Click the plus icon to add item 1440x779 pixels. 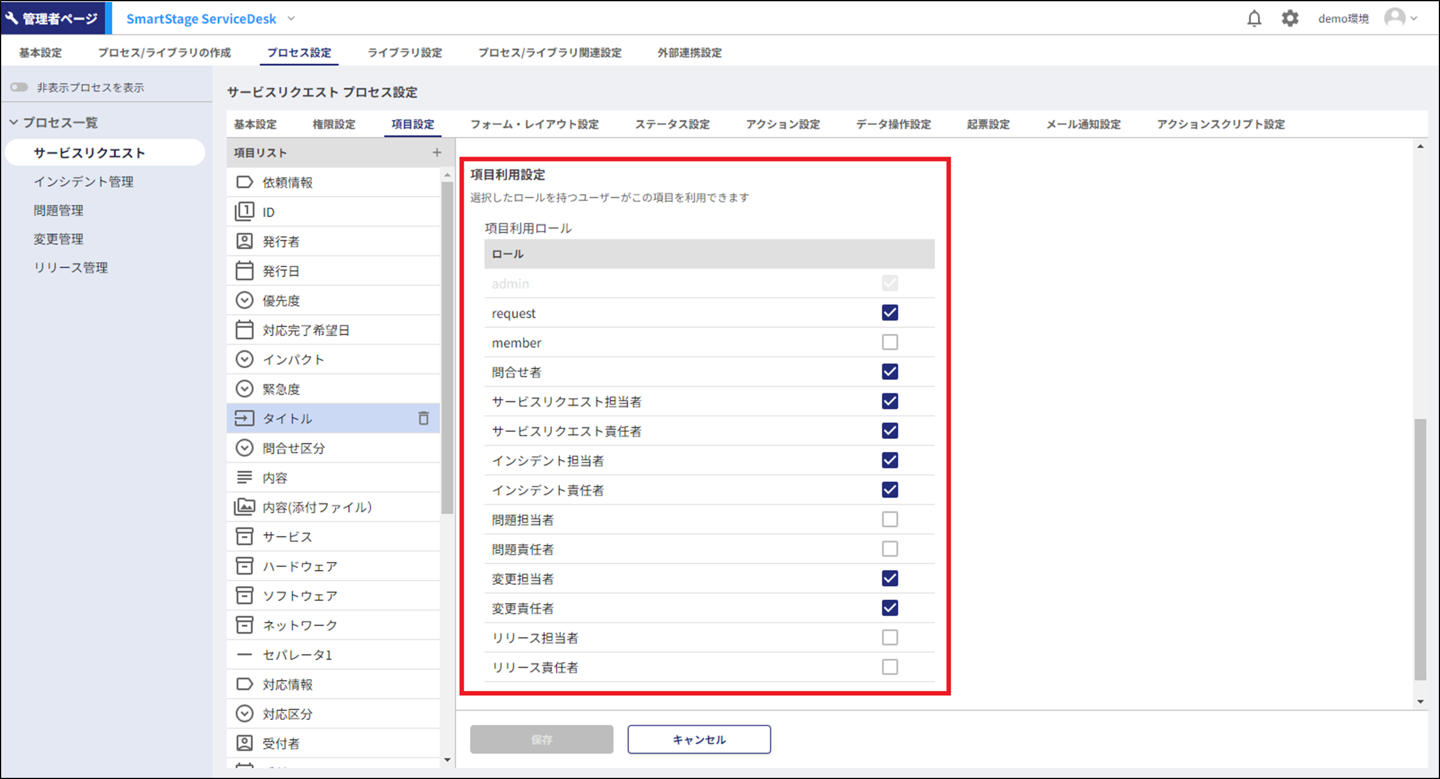[x=437, y=152]
